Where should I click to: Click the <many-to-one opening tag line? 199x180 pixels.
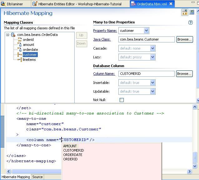[x=31, y=119]
